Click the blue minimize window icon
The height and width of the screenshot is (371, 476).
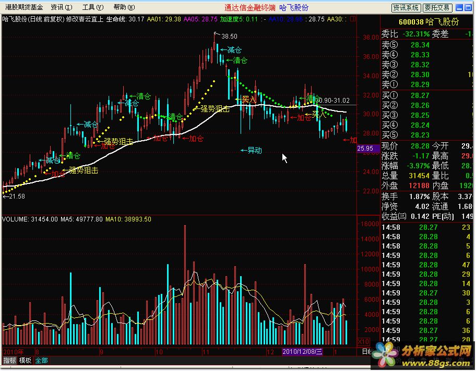pos(460,8)
